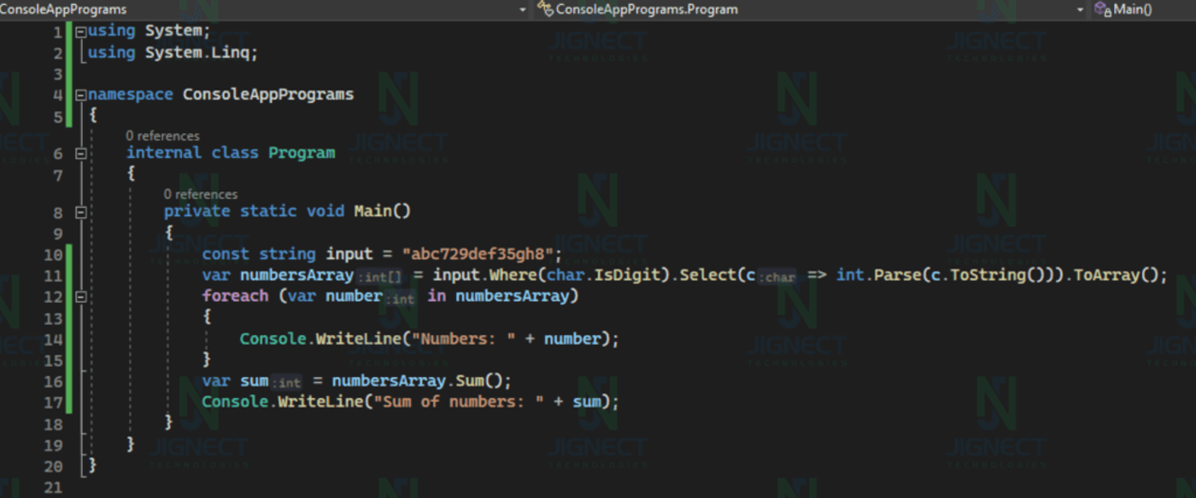
Task: Click ConsoleAppPrograms in the namespace declaration
Action: tap(268, 94)
